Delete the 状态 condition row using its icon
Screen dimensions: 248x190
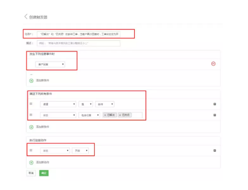tap(215, 115)
